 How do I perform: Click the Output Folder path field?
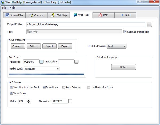[85, 25]
